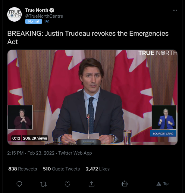Screen dimensions: 185x193
Task: Open the @TrueNorthCentre handle link
Action: click(x=44, y=16)
